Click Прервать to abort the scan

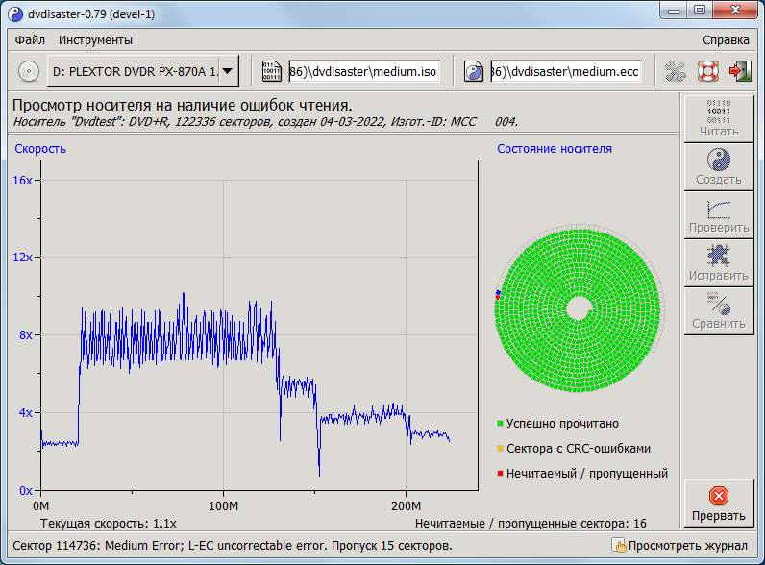point(718,504)
